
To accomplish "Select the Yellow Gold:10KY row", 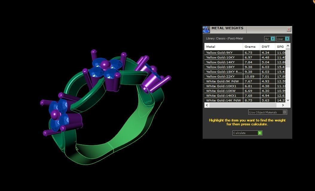I will pyautogui.click(x=245, y=57).
